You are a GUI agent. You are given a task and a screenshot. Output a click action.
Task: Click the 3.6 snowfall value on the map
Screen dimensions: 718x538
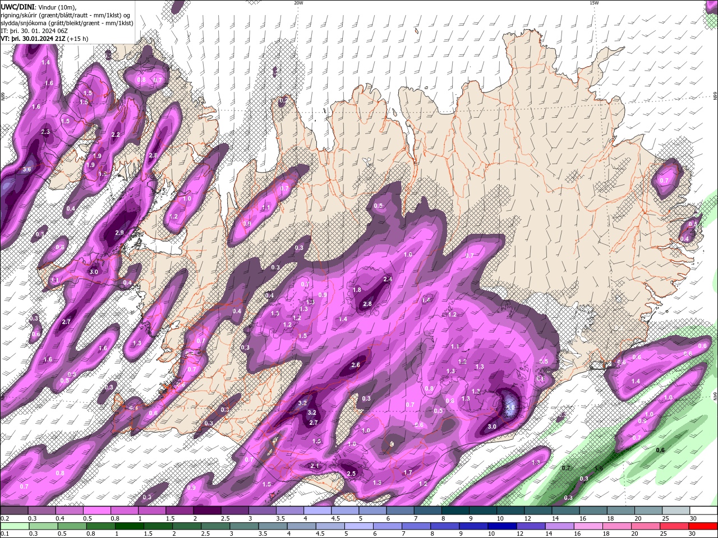click(27, 169)
